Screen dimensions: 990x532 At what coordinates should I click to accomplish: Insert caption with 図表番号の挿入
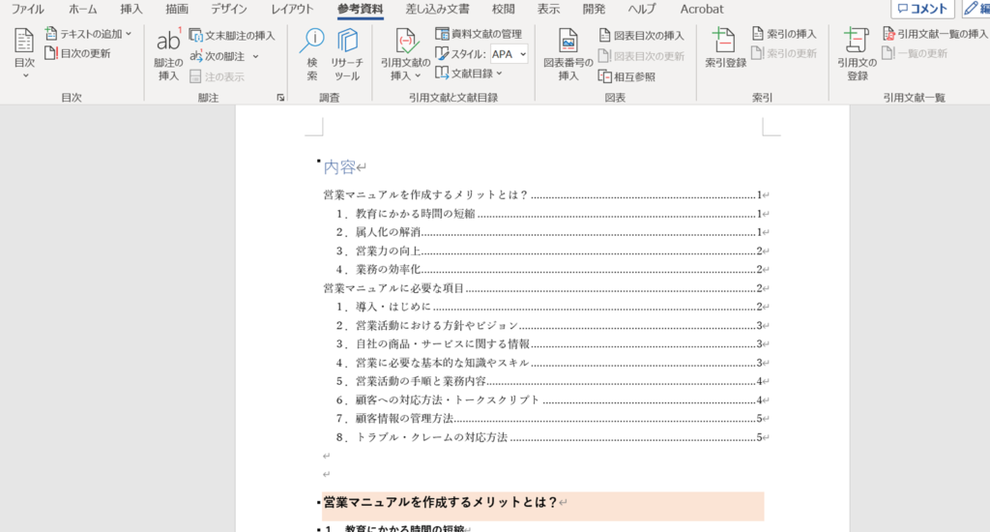click(x=568, y=55)
